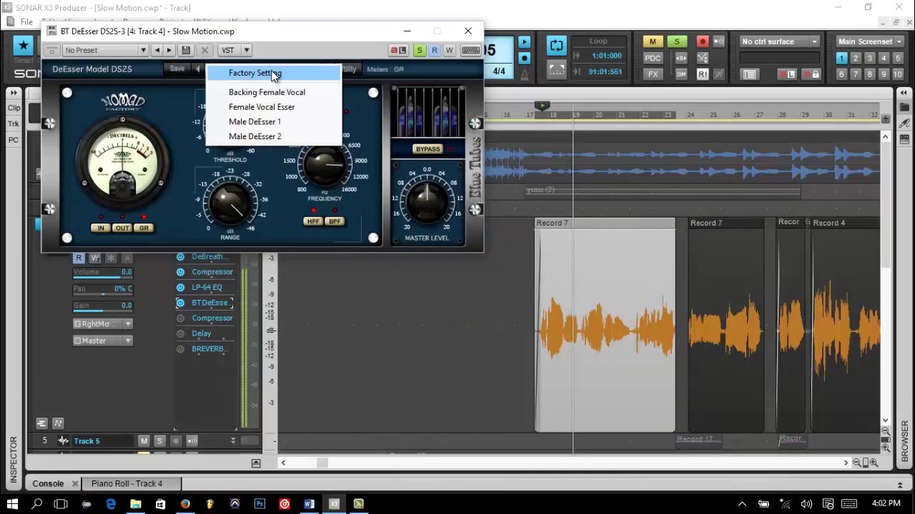The height and width of the screenshot is (514, 915).
Task: Open the Master output dropdown
Action: [103, 341]
